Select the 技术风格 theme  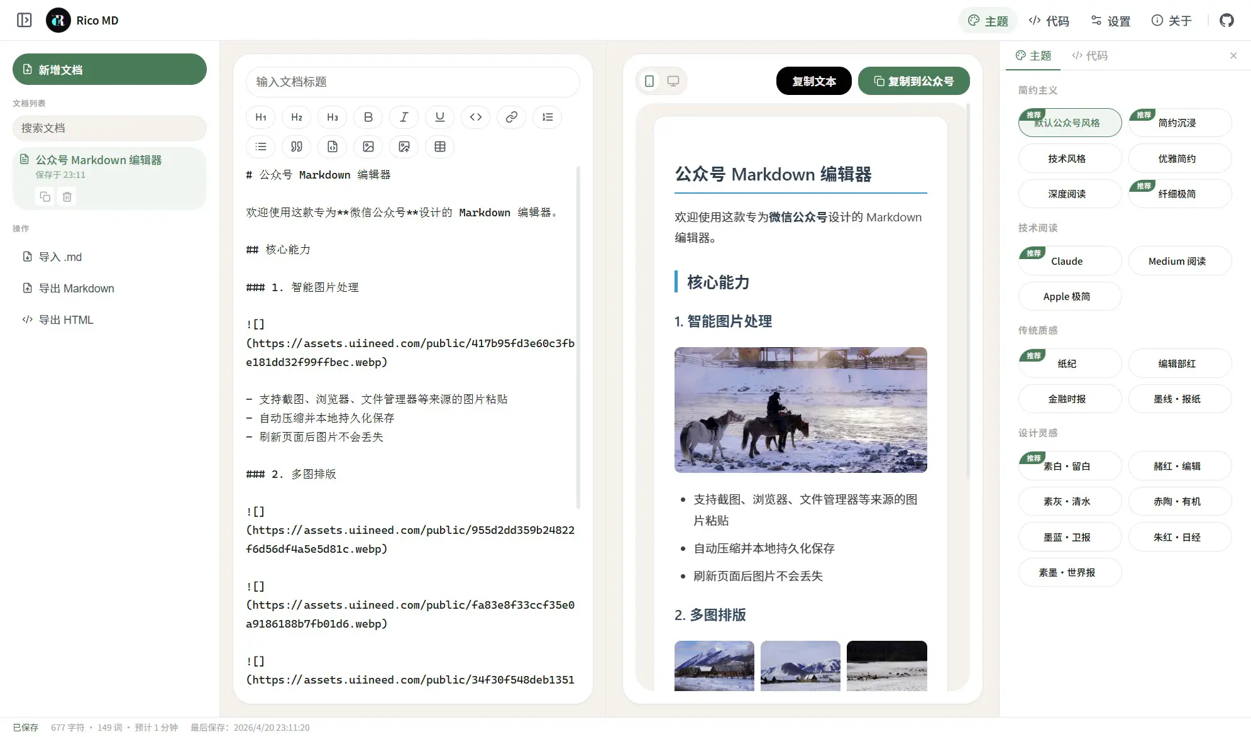(1070, 158)
